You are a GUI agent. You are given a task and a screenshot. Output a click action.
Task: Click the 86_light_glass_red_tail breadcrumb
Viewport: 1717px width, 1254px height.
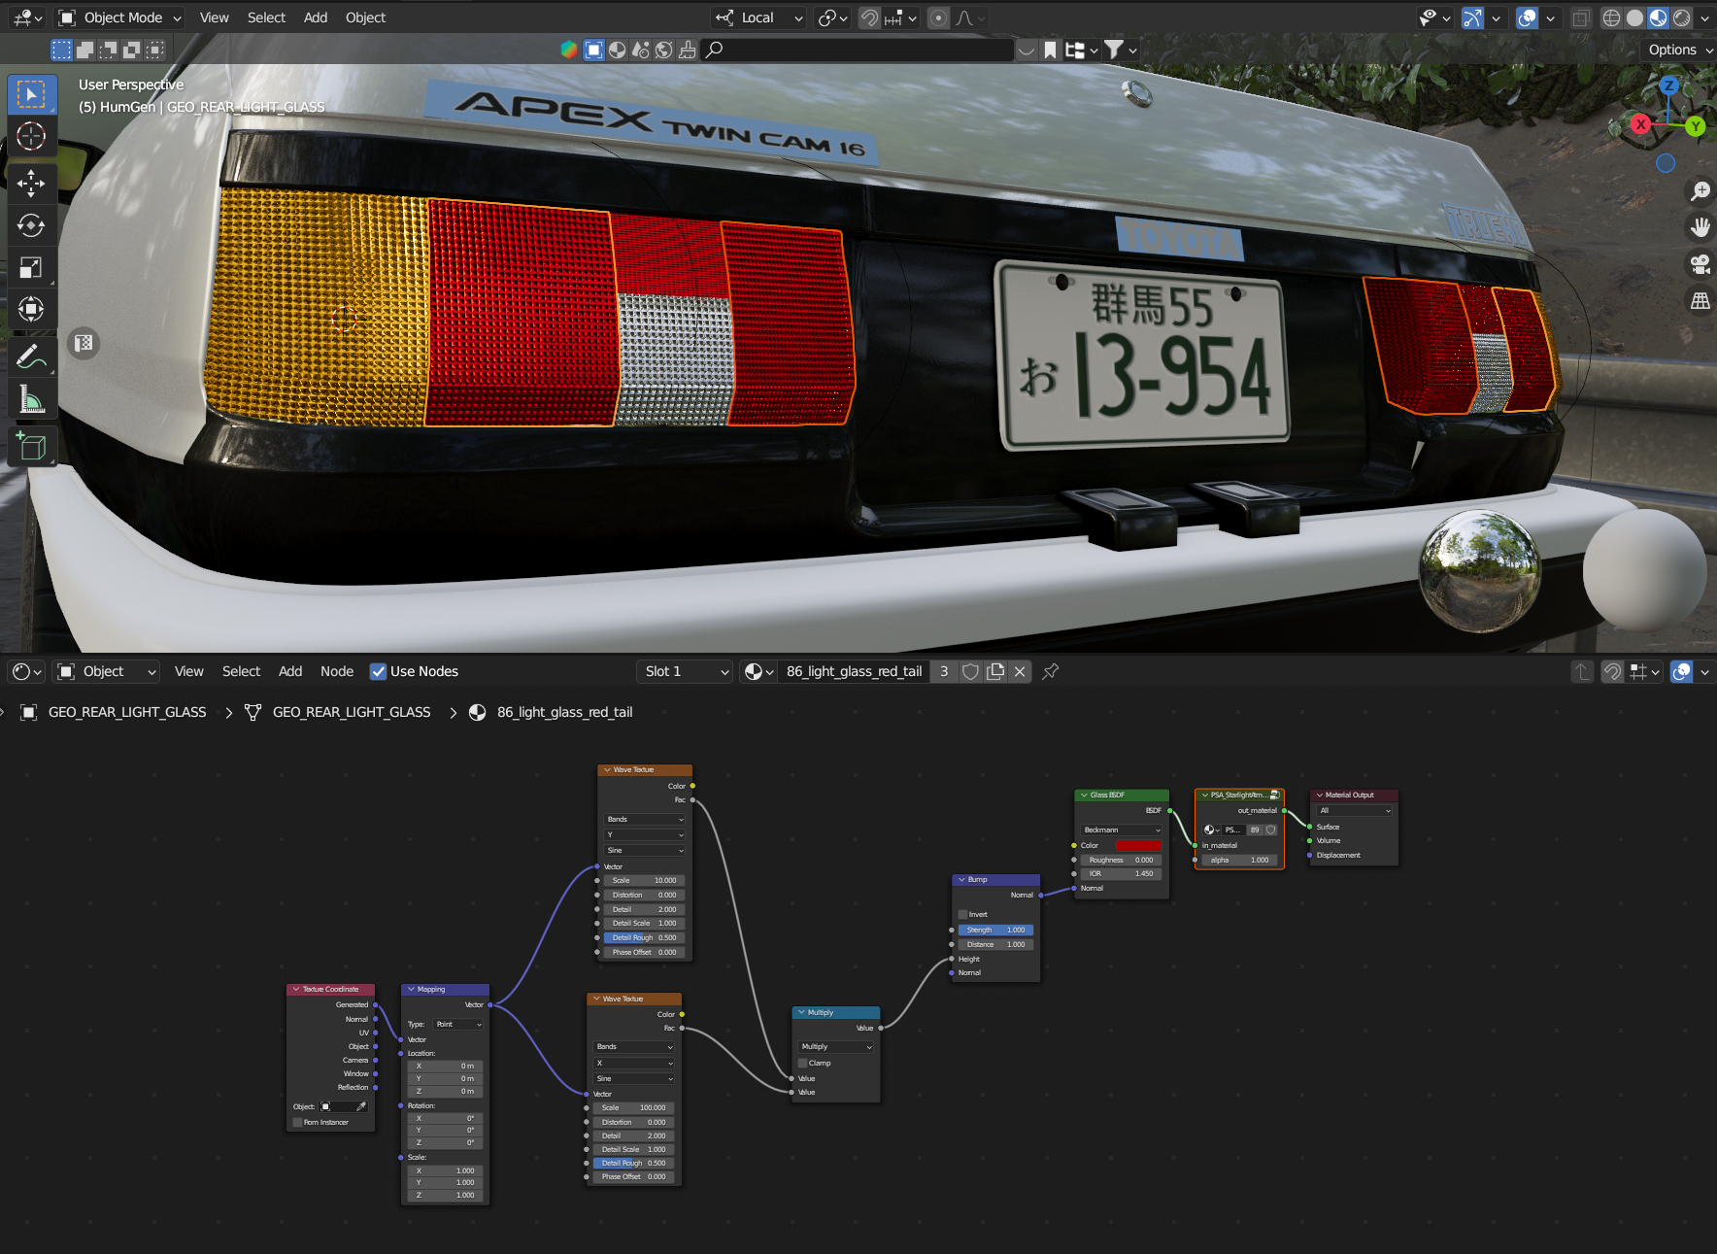(564, 712)
